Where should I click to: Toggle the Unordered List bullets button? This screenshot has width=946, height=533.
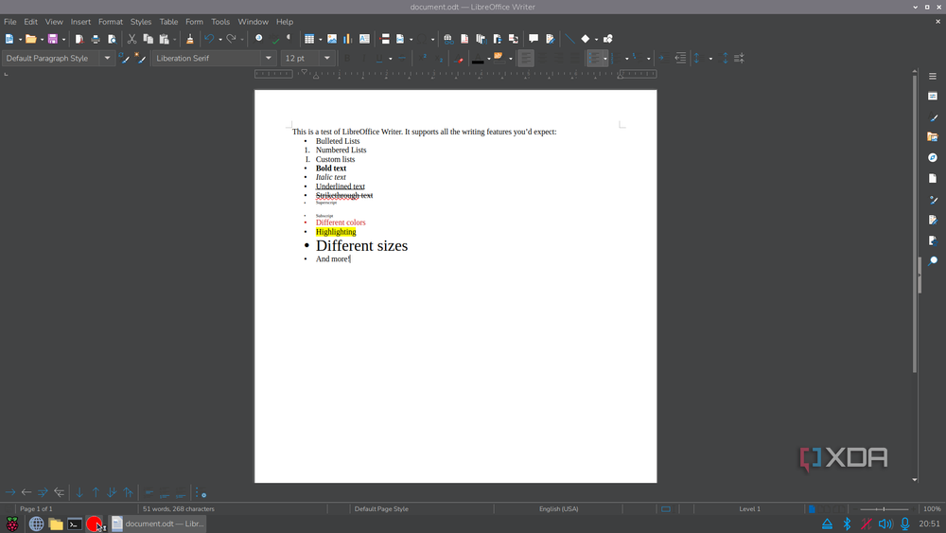594,58
